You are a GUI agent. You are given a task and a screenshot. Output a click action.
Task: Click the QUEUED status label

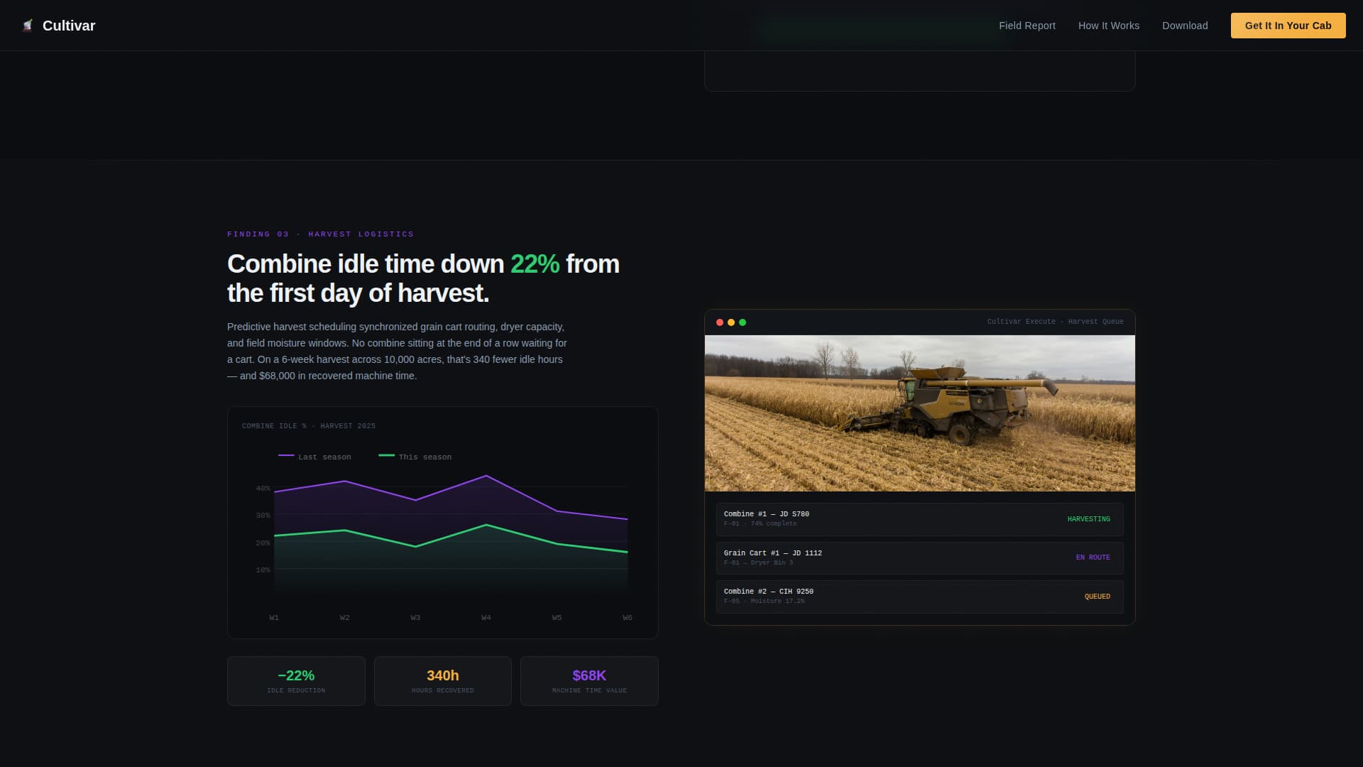pyautogui.click(x=1097, y=597)
